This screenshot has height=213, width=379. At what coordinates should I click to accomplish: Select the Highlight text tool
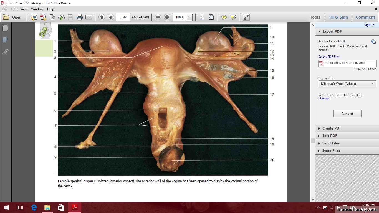(x=233, y=17)
